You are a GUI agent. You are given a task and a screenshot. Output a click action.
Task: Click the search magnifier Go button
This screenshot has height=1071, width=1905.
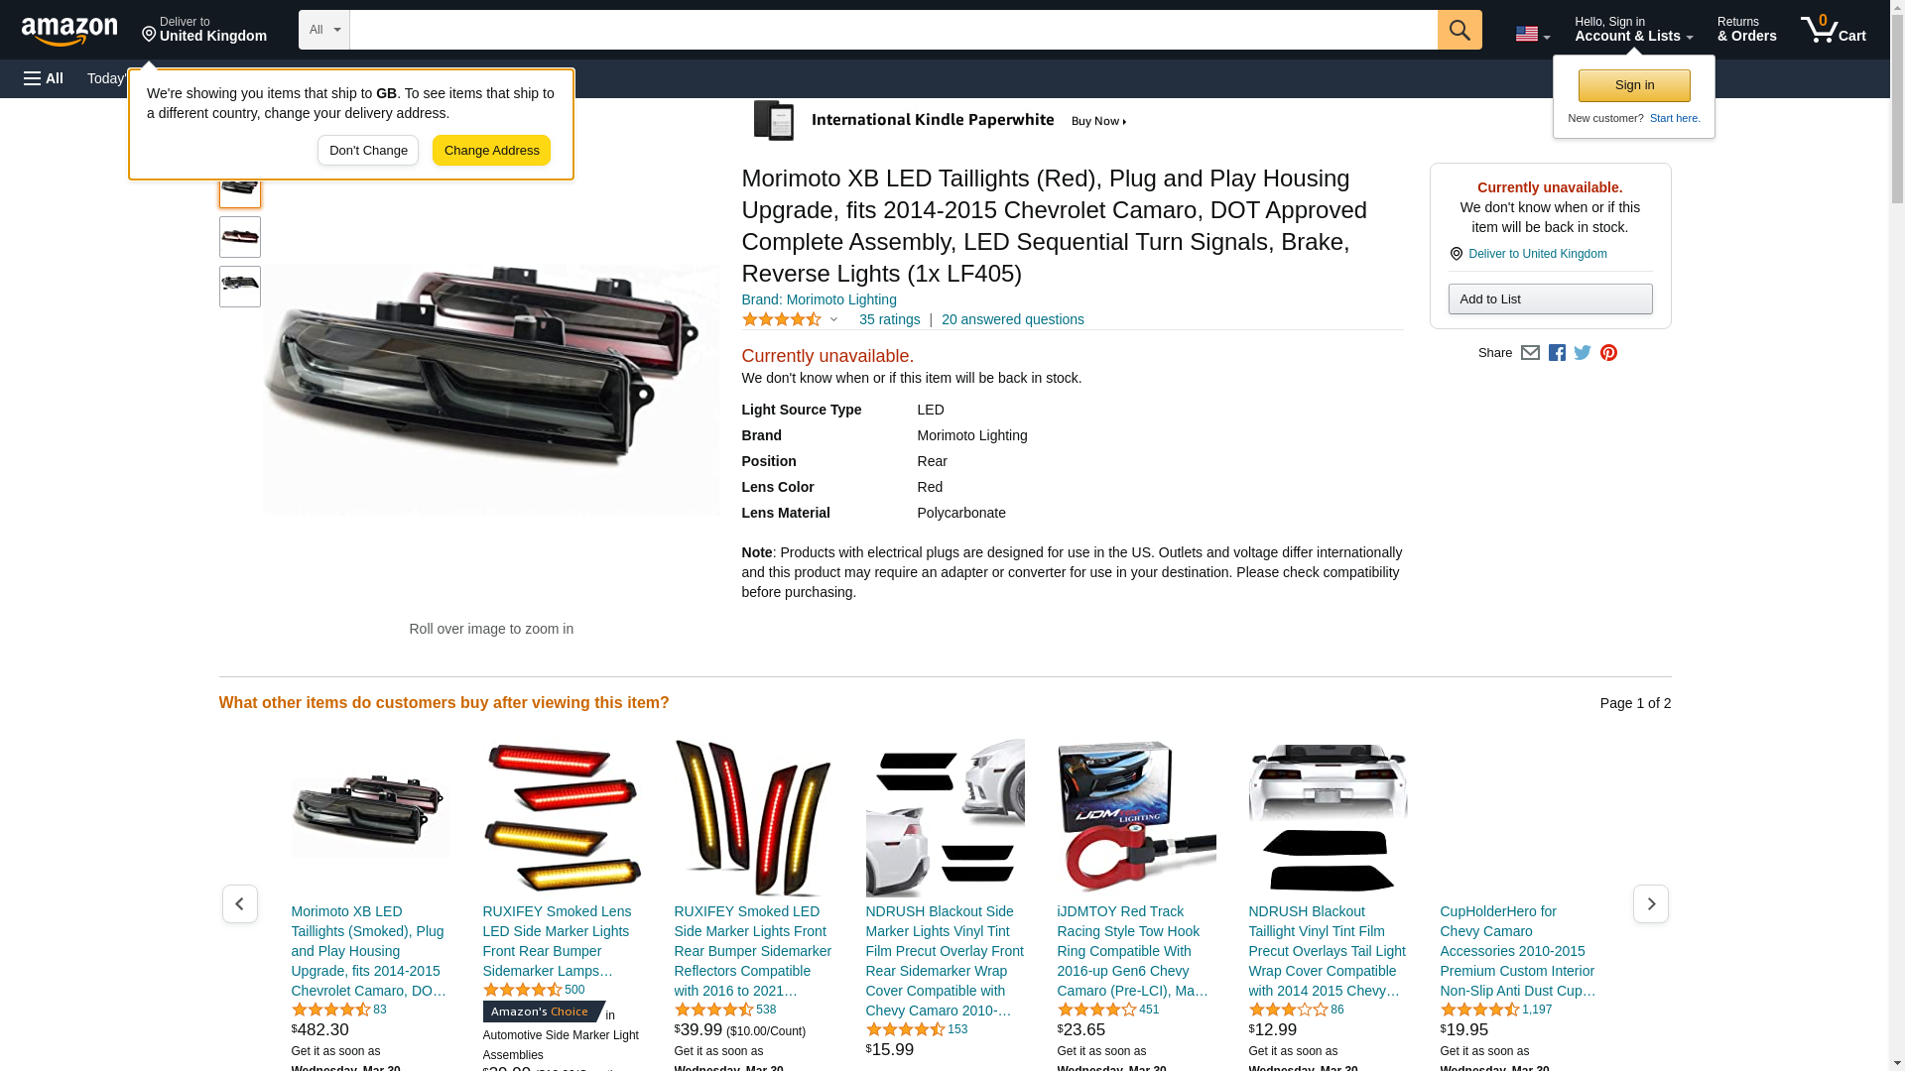tap(1459, 30)
